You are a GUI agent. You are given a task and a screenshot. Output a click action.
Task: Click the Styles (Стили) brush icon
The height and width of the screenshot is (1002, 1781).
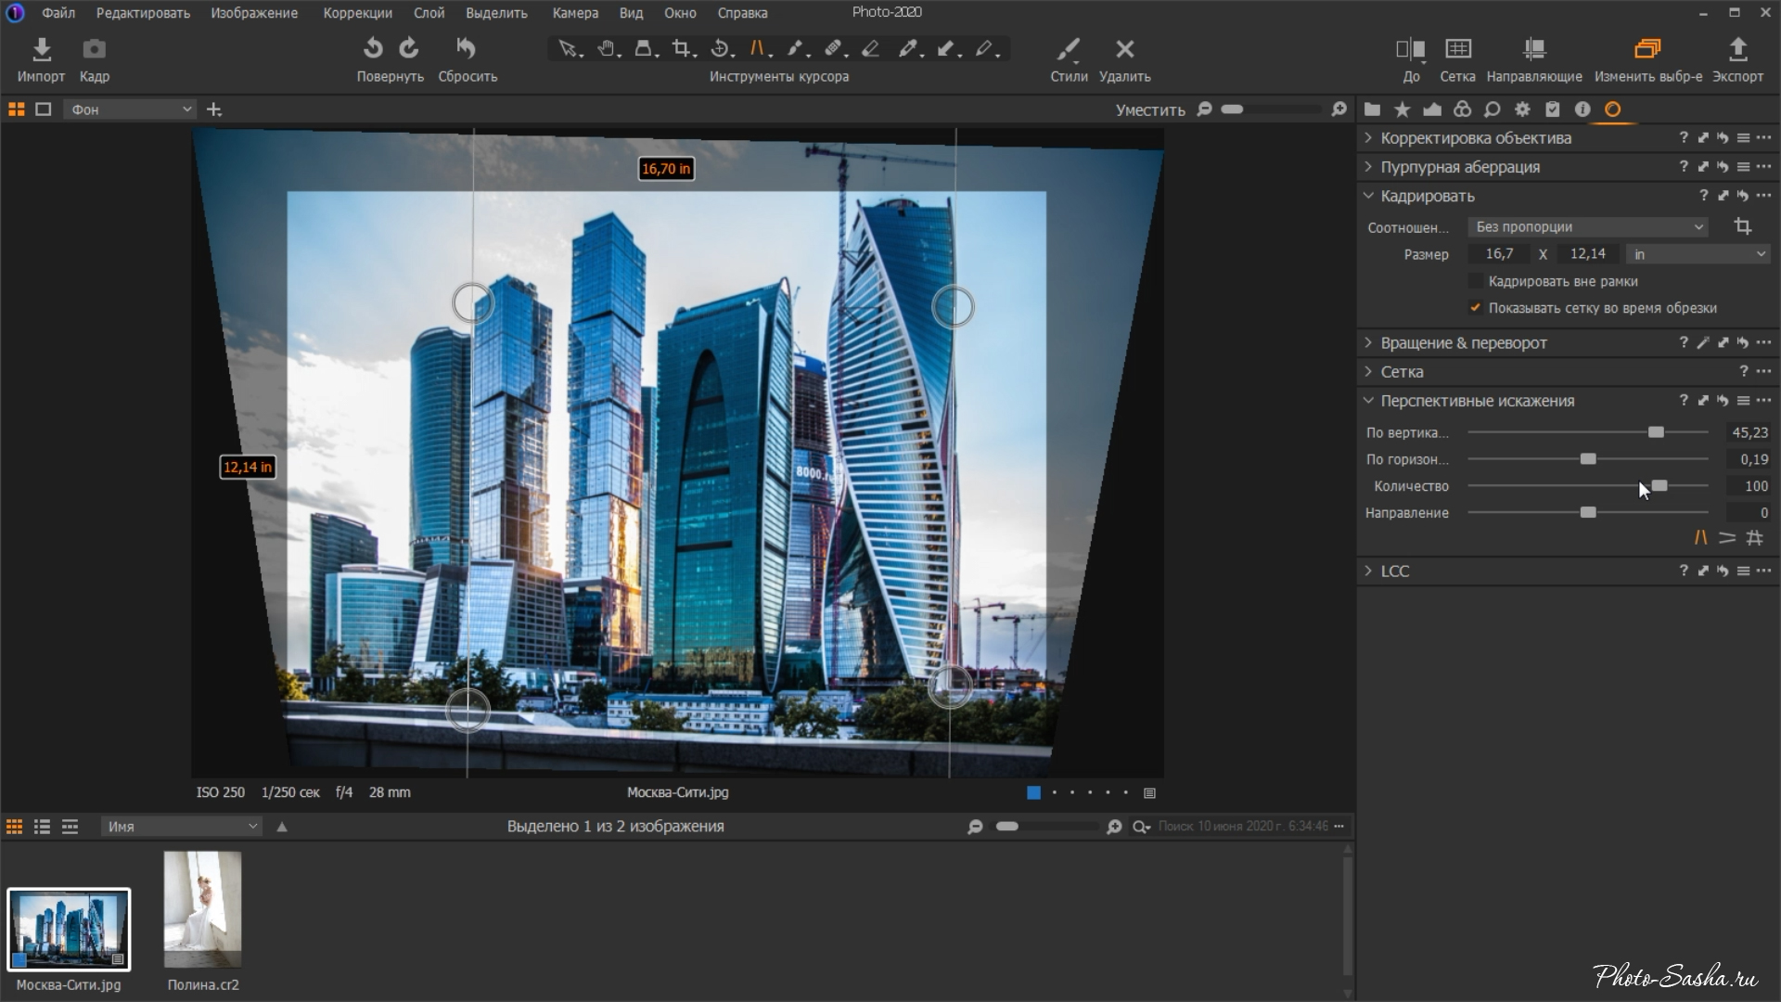tap(1068, 49)
